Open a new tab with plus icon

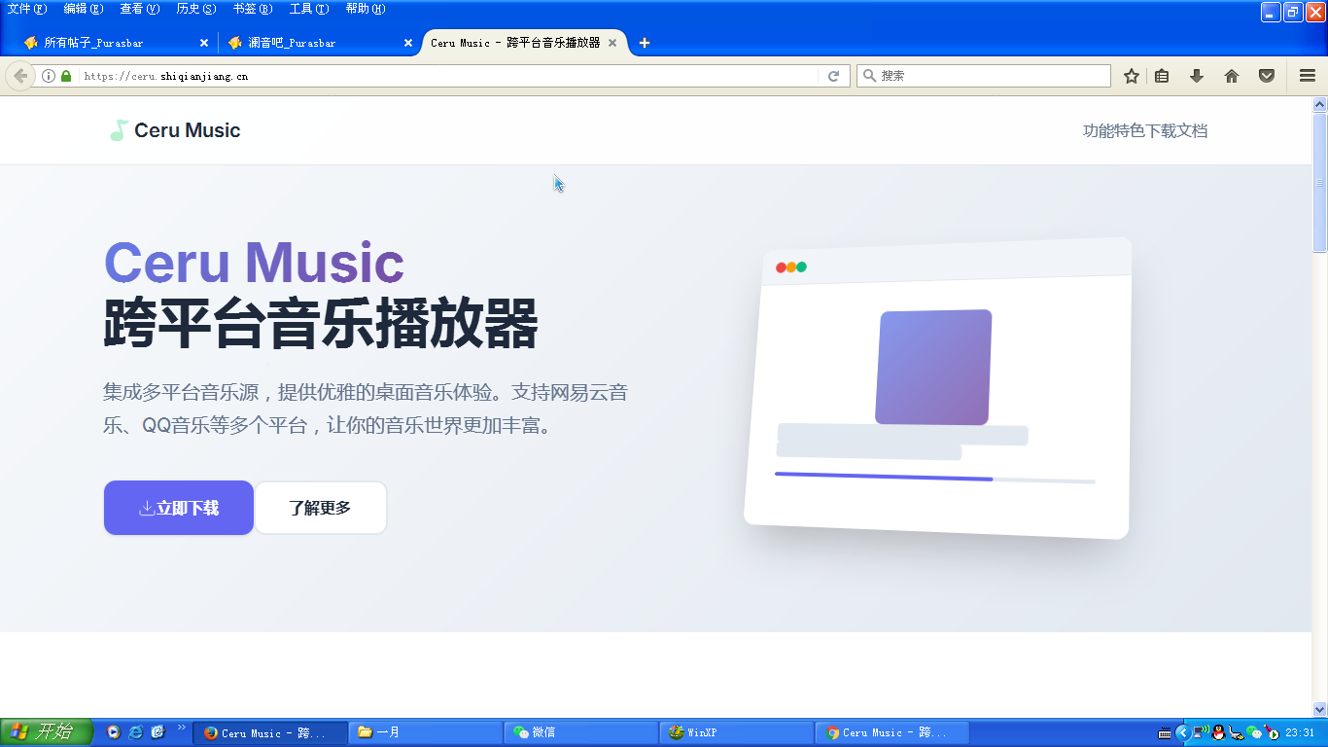pos(645,43)
